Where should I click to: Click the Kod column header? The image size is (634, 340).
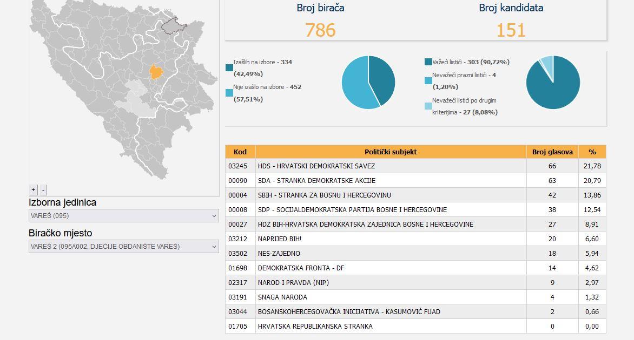[x=240, y=152]
